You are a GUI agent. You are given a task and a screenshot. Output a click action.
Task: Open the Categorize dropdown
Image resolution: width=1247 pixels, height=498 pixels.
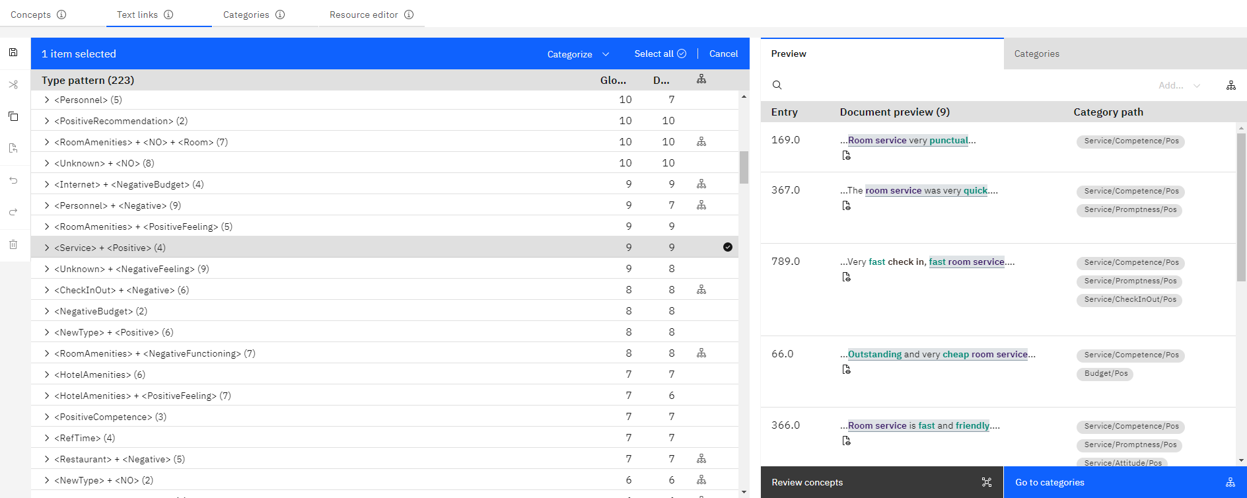578,54
